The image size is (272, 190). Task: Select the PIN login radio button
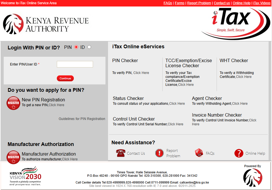(x=76, y=47)
